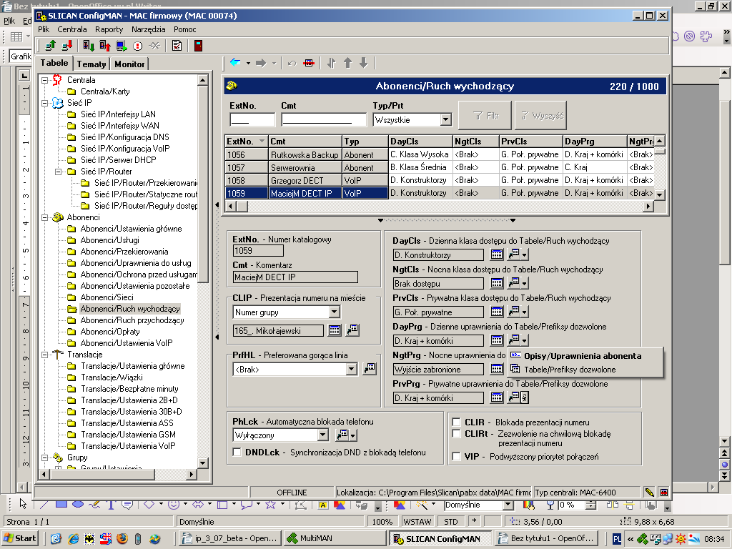Choose Opisy/Uprawnienia abonenta from popup menu
Viewport: 732px width, 549px height.
[x=585, y=356]
